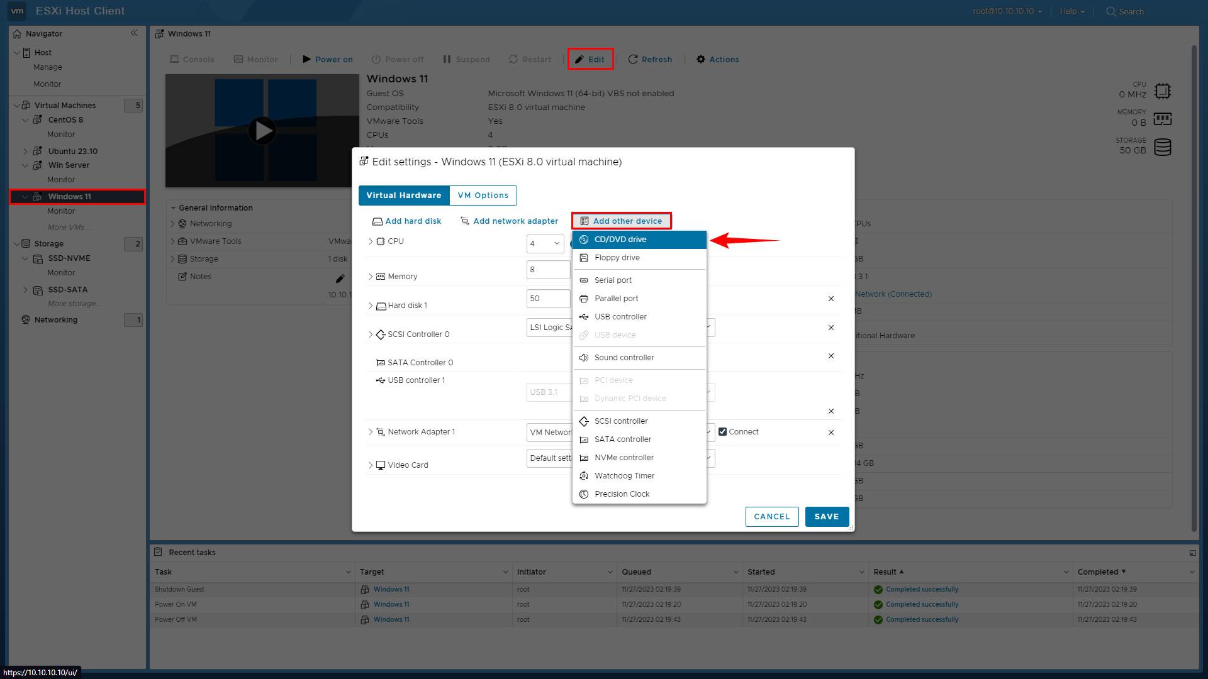Screen dimensions: 1208x679
Task: Click the Edit pencil icon in toolbar
Action: pos(579,60)
